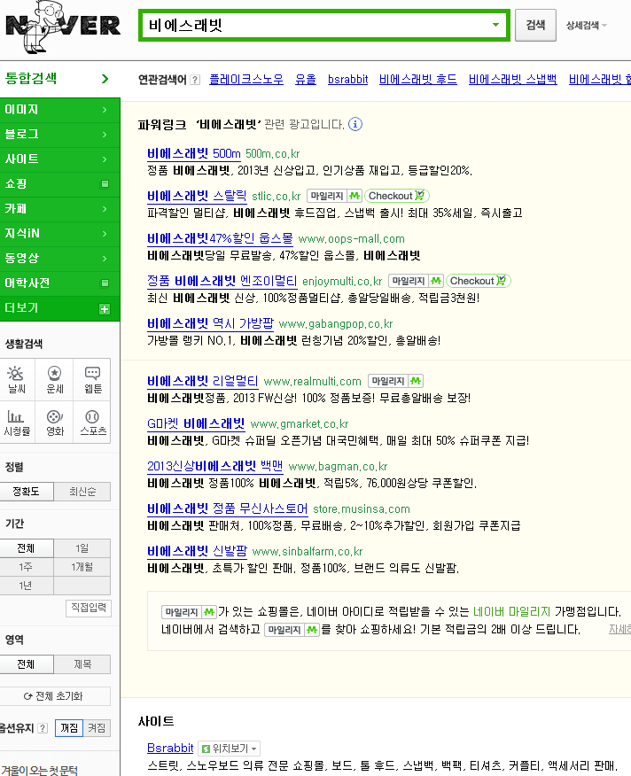Click the chevron on the 이미지 row
The image size is (631, 776).
tap(105, 110)
